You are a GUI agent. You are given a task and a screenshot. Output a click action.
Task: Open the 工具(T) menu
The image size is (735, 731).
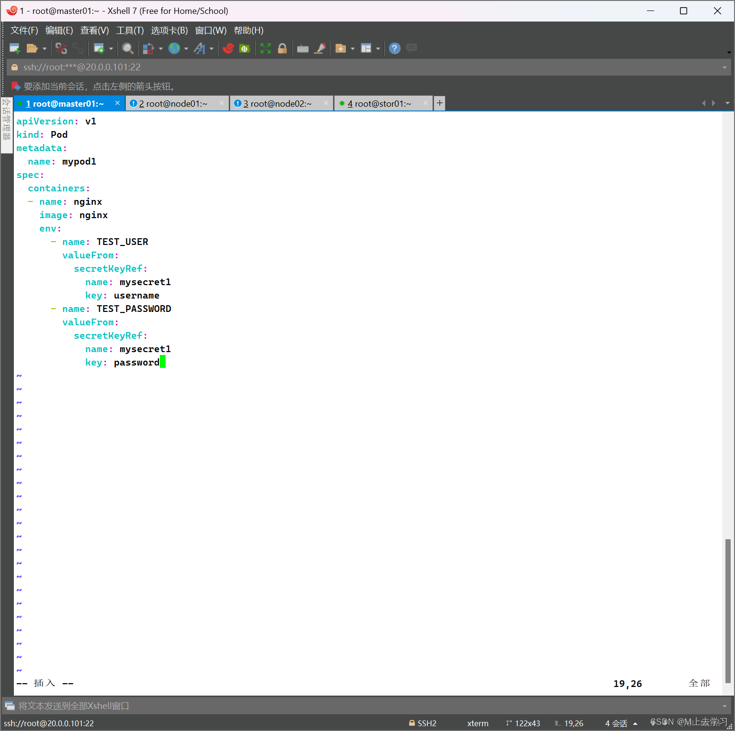point(130,31)
